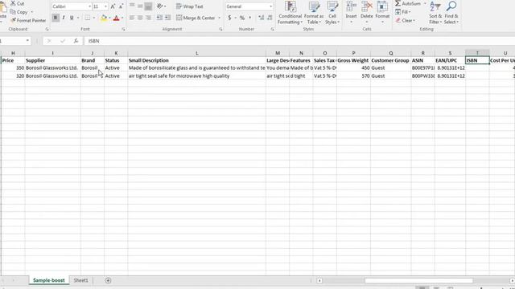This screenshot has width=515, height=289.
Task: Click the Copy command
Action: tap(19, 12)
